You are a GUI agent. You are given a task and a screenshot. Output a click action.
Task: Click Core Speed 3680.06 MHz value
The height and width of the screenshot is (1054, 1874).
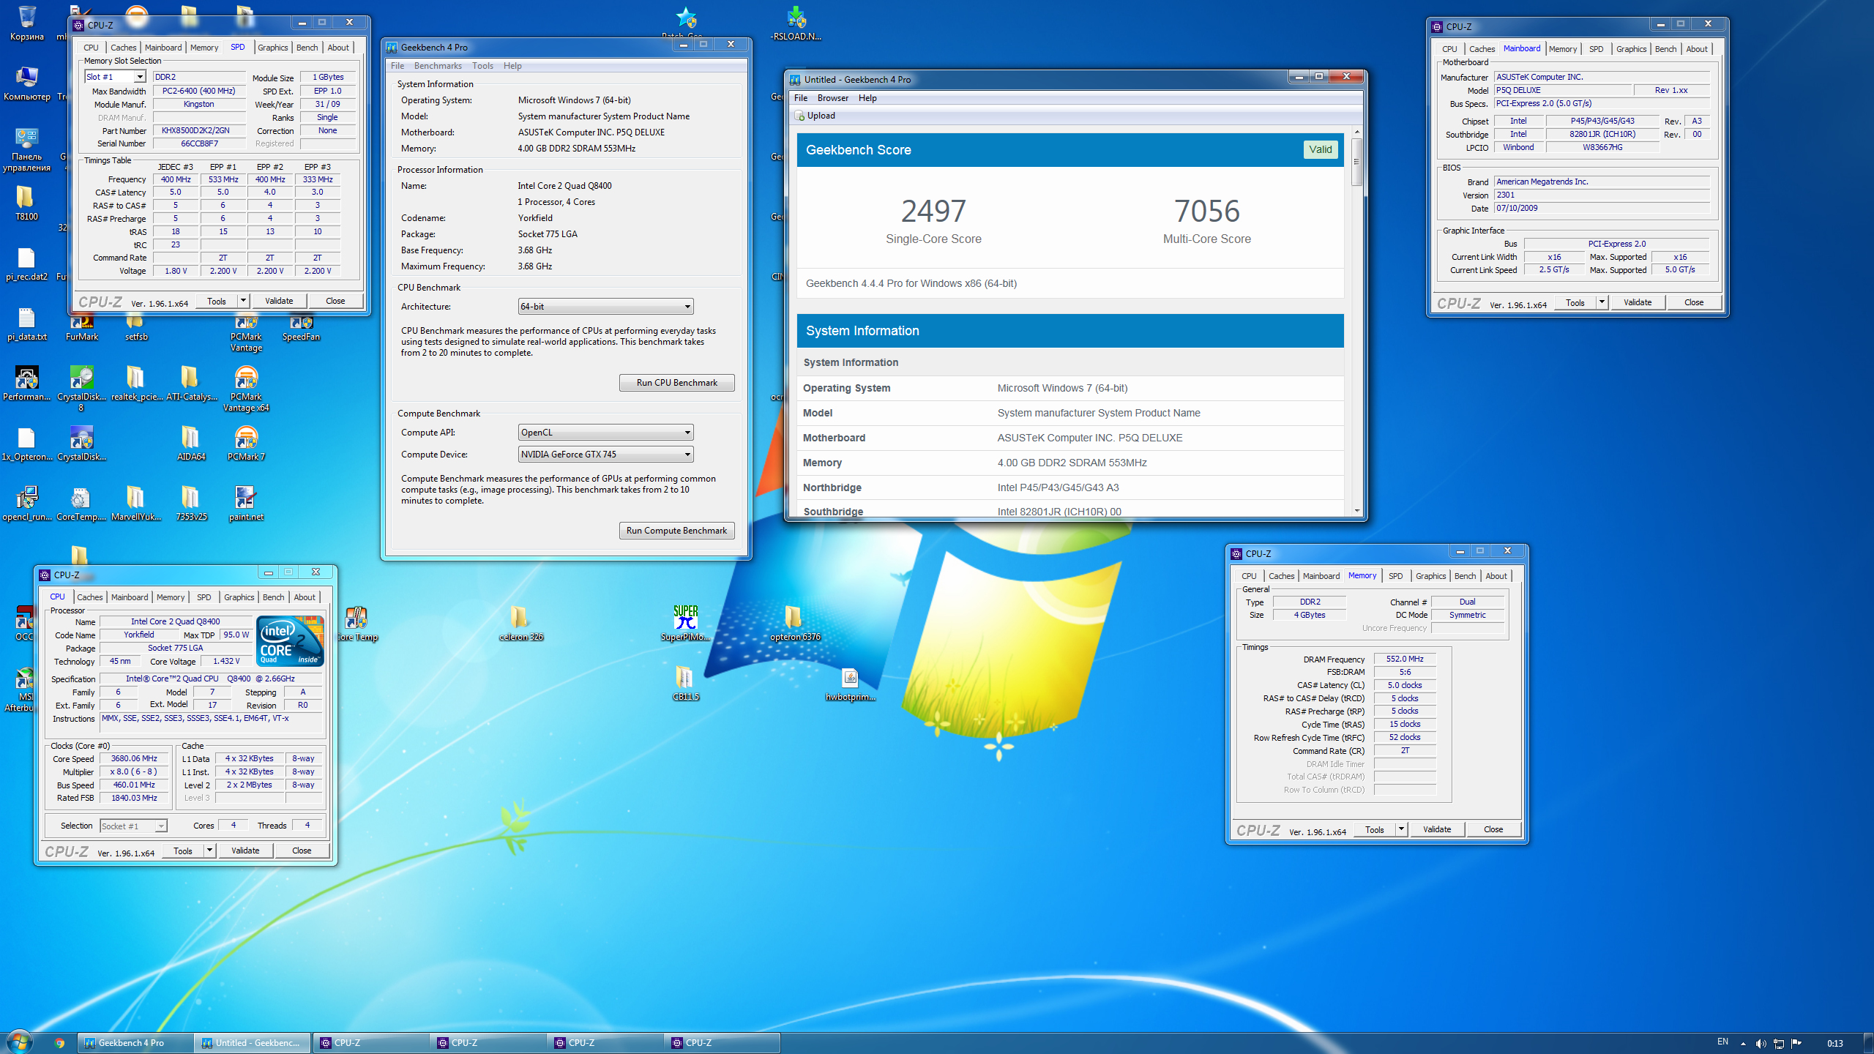pos(134,758)
